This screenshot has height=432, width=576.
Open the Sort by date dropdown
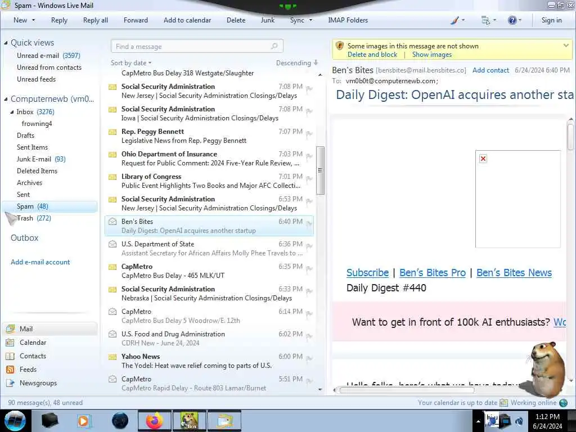(130, 63)
